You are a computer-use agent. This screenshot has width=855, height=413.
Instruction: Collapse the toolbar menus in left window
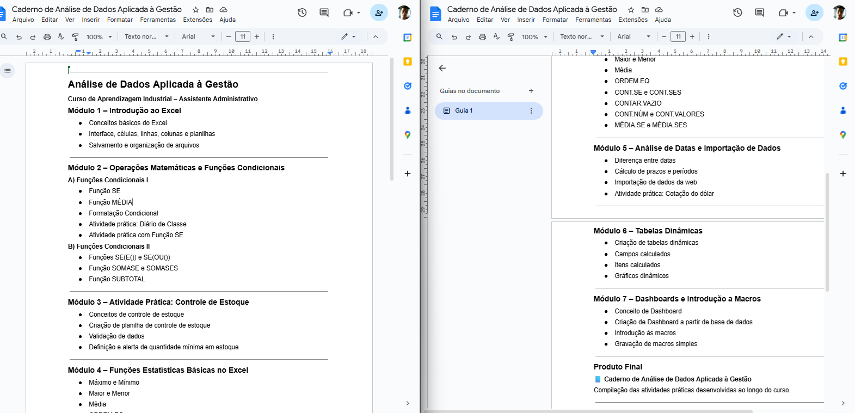tap(376, 36)
